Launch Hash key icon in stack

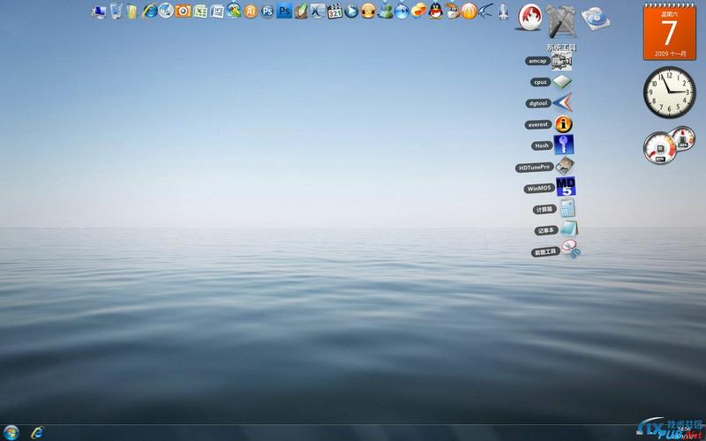564,145
